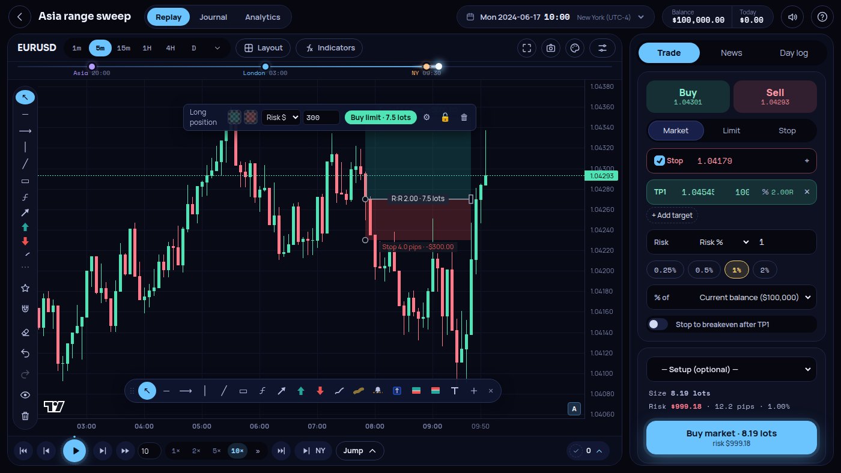Open the Indicators menu

point(329,48)
